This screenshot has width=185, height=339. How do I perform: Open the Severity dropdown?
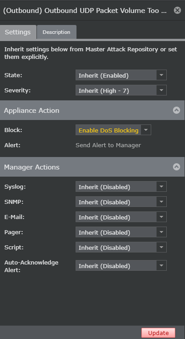[121, 90]
